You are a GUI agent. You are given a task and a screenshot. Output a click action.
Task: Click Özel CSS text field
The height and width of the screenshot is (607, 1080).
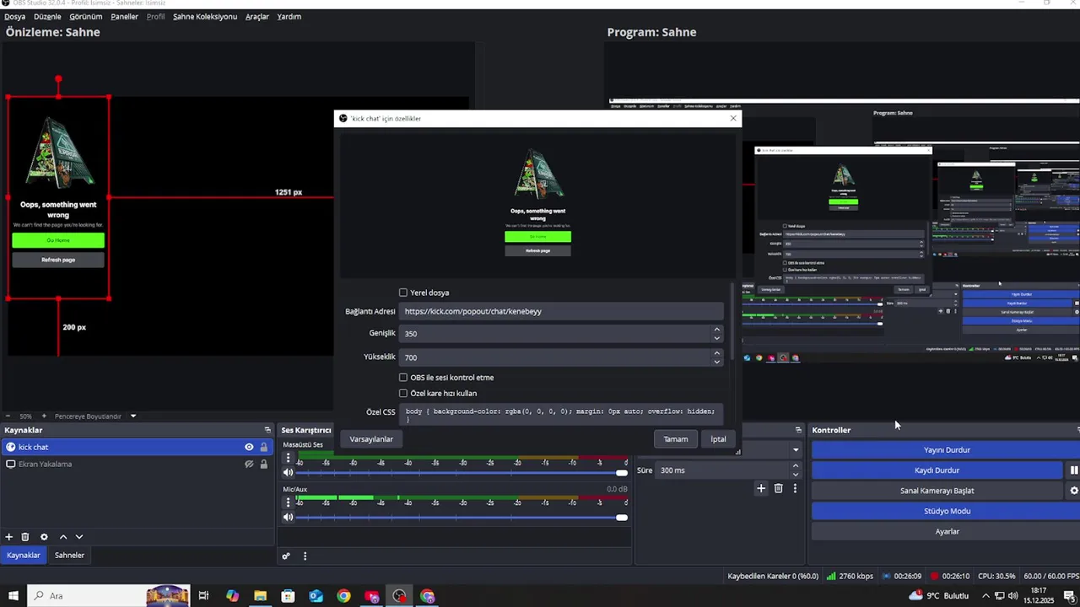pos(561,414)
